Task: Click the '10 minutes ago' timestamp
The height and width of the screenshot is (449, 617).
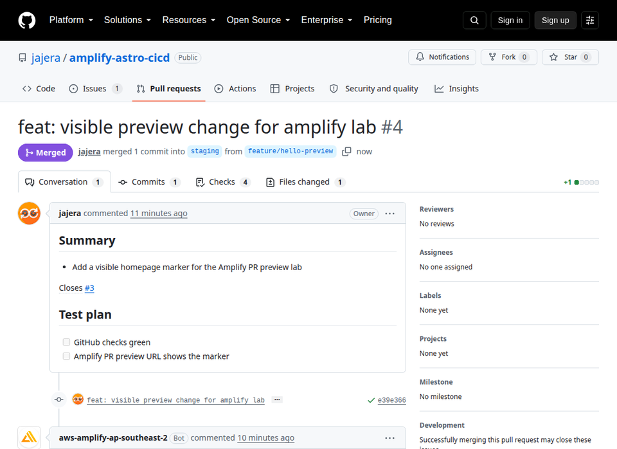Action: click(x=265, y=437)
